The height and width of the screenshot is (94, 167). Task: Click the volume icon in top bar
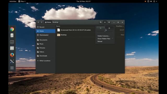pyautogui.click(x=151, y=1)
